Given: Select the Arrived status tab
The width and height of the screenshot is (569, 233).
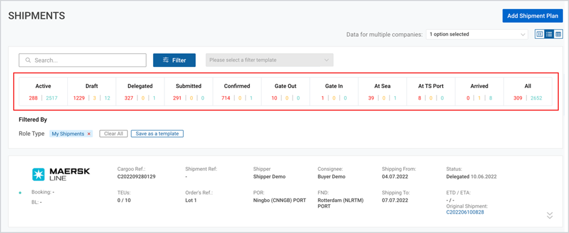Looking at the screenshot, I should (x=480, y=92).
